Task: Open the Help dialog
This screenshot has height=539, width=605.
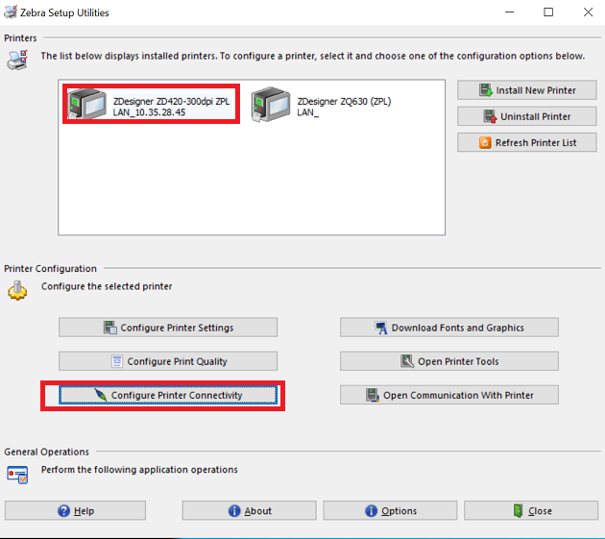Action: click(x=75, y=510)
